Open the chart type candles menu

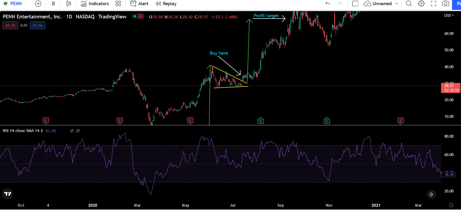pyautogui.click(x=68, y=4)
